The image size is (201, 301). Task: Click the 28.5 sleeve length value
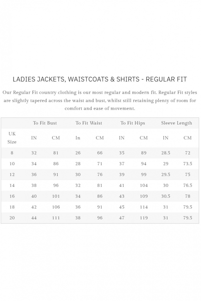[x=166, y=153]
